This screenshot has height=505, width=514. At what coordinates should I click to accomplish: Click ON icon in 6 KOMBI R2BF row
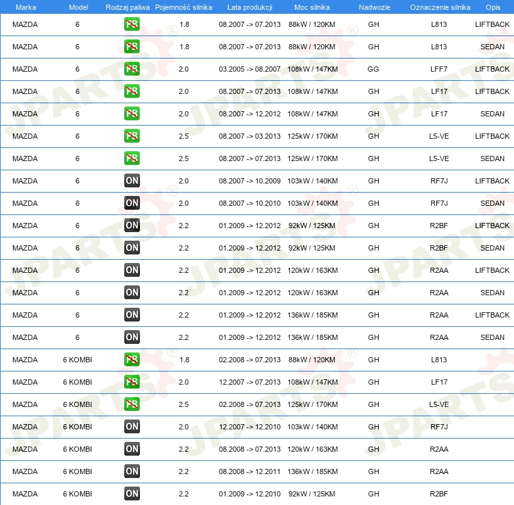(x=131, y=494)
